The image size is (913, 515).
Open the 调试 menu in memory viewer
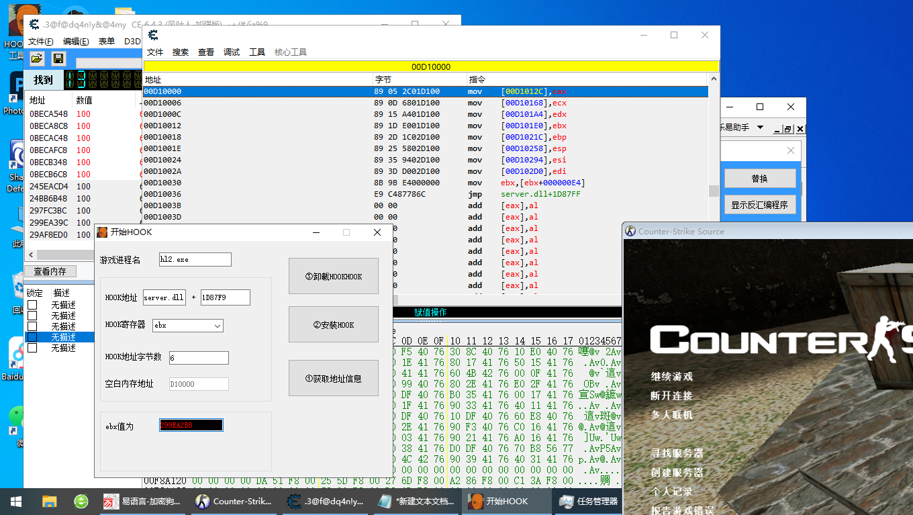click(232, 52)
